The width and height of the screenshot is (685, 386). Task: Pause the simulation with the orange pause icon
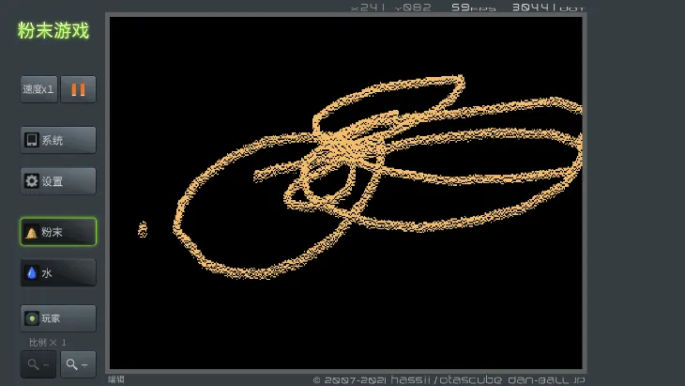click(78, 89)
